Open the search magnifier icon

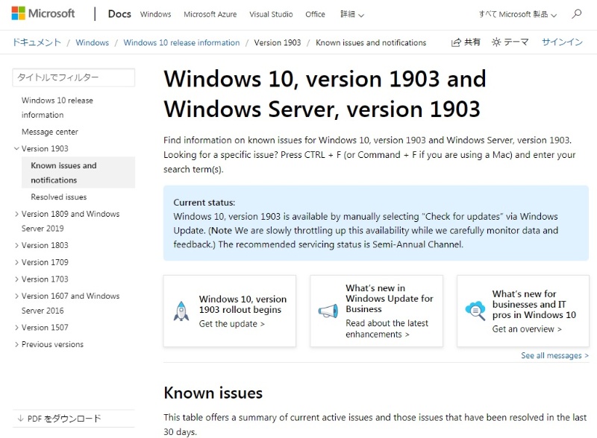[577, 13]
